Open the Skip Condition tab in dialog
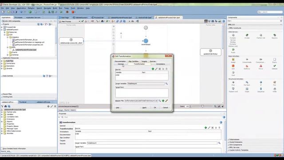This screenshot has height=160, width=284. click(134, 61)
